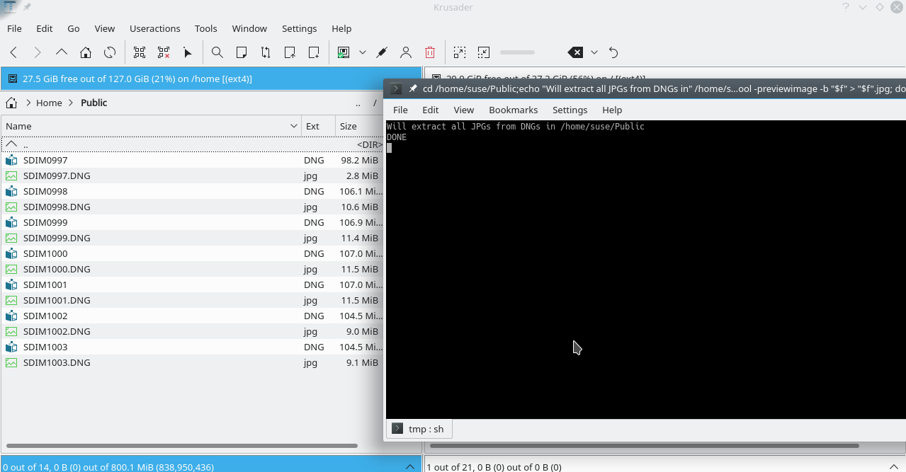The width and height of the screenshot is (906, 472).
Task: Select file SDIM0998.DNG jpg row
Action: tap(192, 207)
